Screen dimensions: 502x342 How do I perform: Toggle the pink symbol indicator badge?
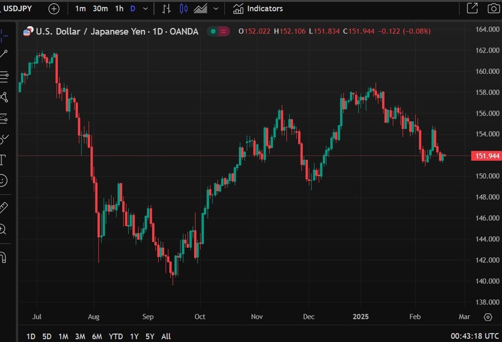click(x=224, y=31)
